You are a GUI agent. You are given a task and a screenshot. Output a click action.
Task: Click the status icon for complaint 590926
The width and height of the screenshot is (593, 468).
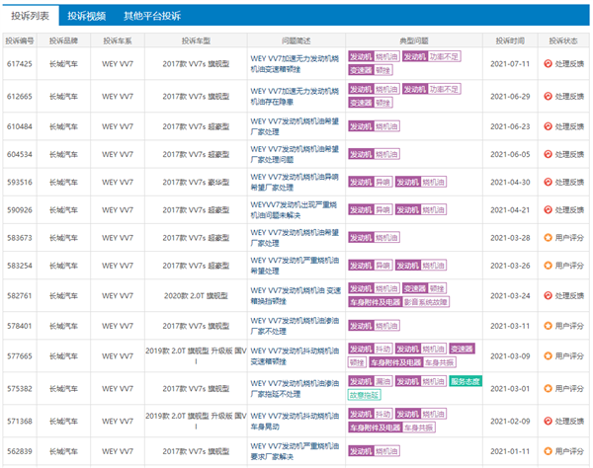click(x=548, y=209)
